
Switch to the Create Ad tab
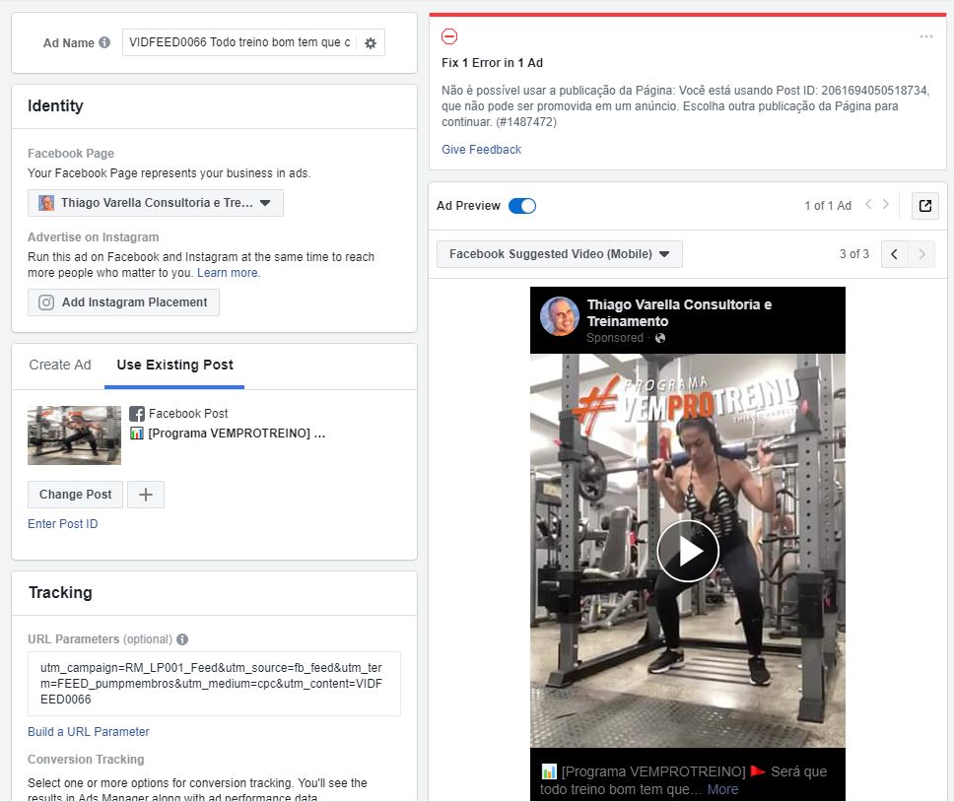click(x=59, y=365)
